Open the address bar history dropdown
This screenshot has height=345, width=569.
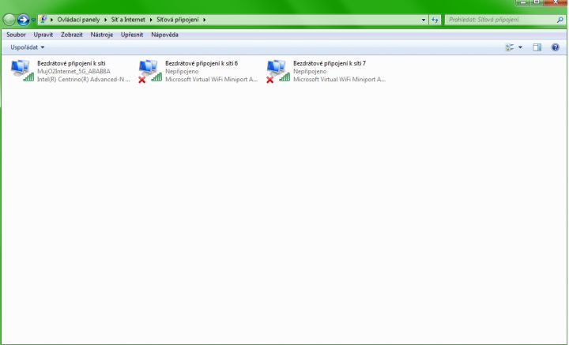tap(424, 20)
